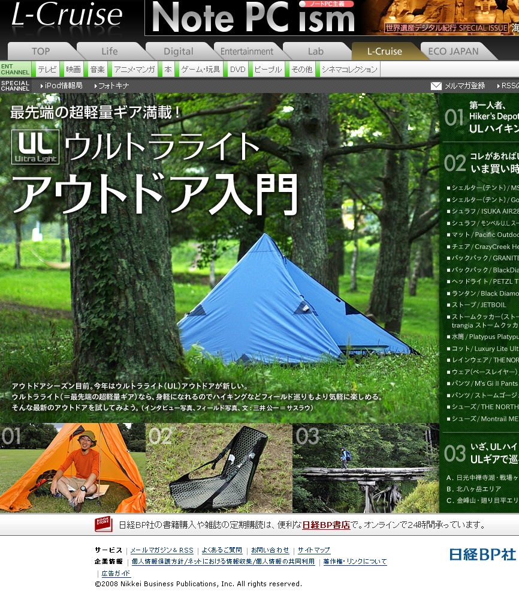Open よくあるご質問 footer link
The width and height of the screenshot is (519, 600).
[222, 550]
